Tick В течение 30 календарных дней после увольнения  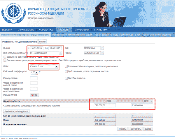(x=66, y=67)
